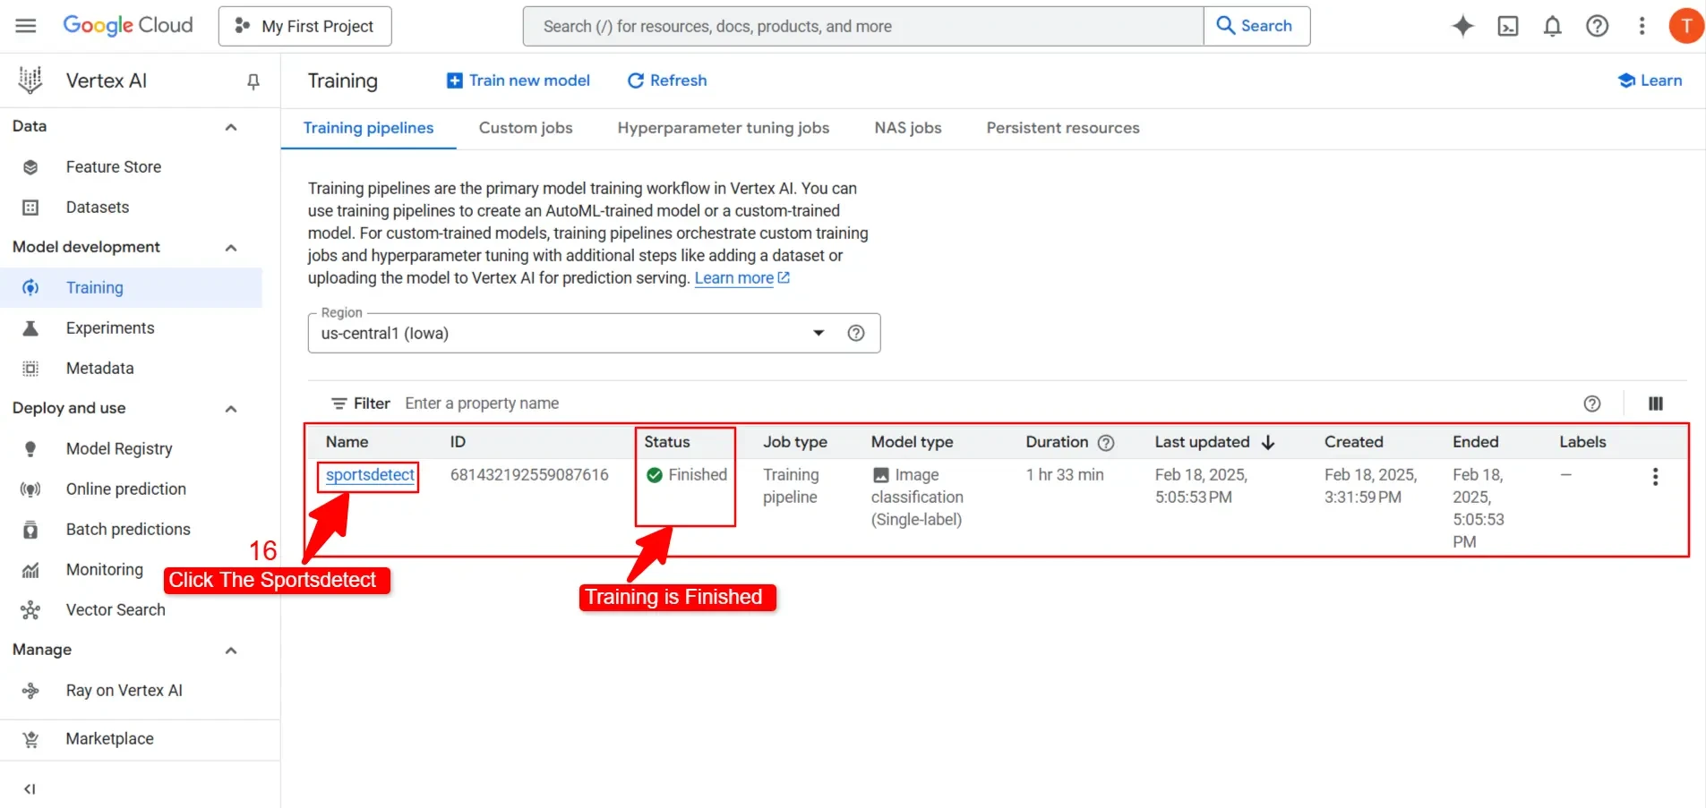This screenshot has height=808, width=1706.
Task: Collapse the Model development section
Action: point(231,248)
